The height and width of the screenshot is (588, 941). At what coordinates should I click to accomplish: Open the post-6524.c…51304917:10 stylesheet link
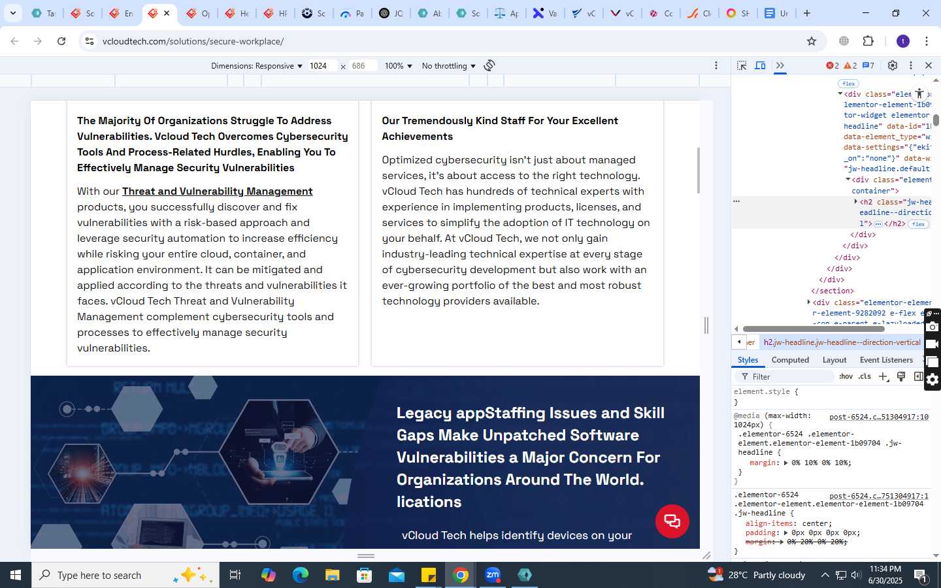coord(878,417)
